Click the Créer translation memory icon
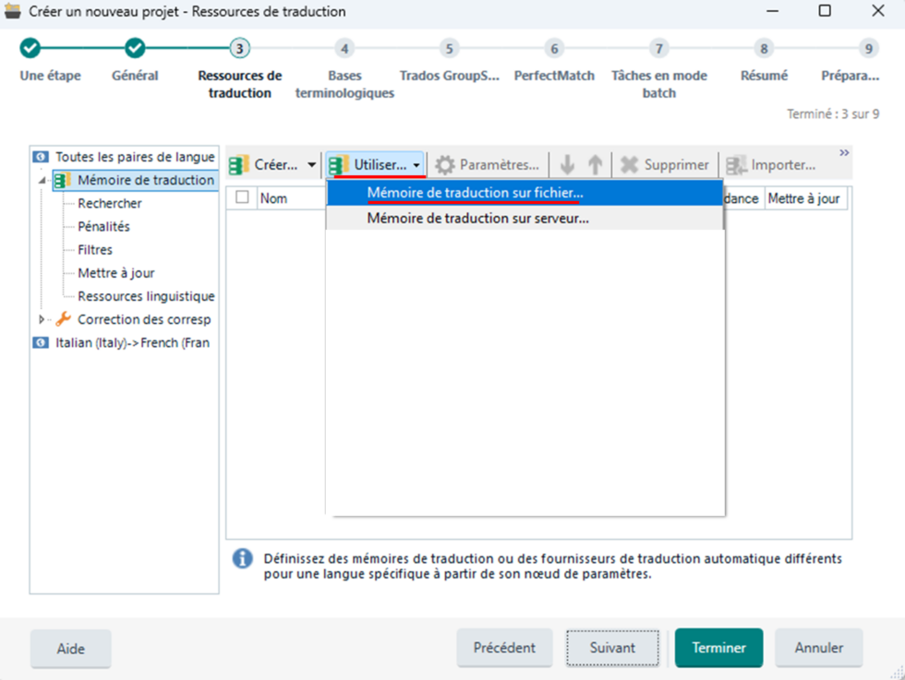This screenshot has height=680, width=905. point(238,164)
